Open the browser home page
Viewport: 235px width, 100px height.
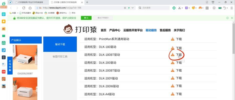click(x=30, y=8)
